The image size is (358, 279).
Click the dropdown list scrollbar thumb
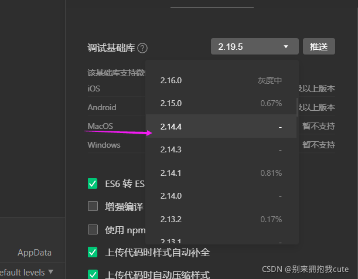[x=297, y=107]
